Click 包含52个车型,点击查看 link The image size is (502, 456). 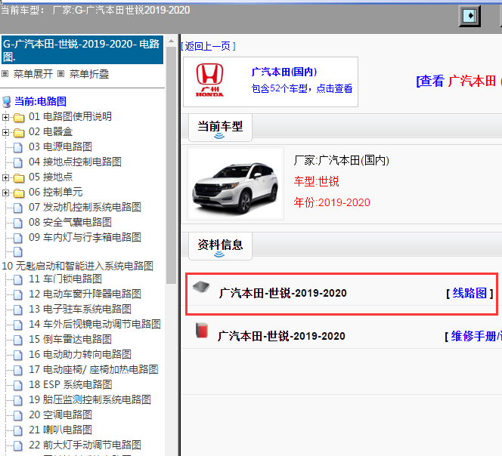tap(302, 88)
